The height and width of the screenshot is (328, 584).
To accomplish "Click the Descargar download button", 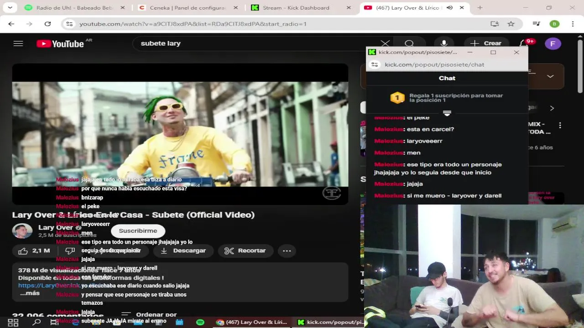I will [x=183, y=251].
